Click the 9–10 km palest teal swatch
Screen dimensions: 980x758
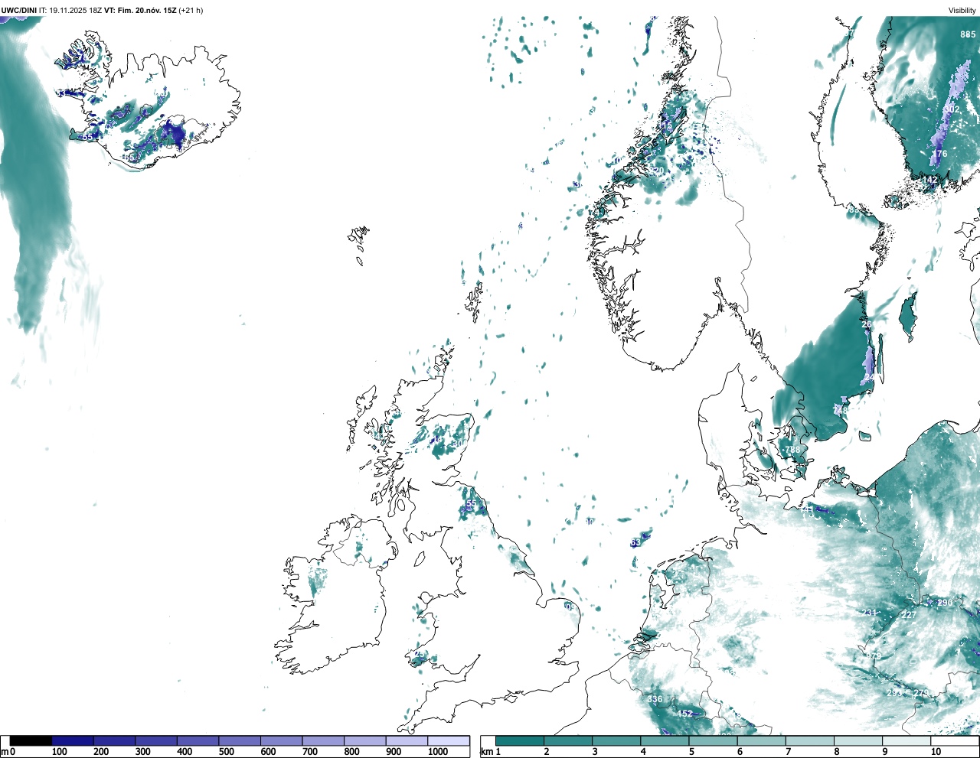pyautogui.click(x=908, y=740)
